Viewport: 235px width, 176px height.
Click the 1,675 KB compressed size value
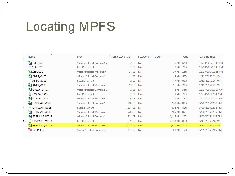point(130,125)
